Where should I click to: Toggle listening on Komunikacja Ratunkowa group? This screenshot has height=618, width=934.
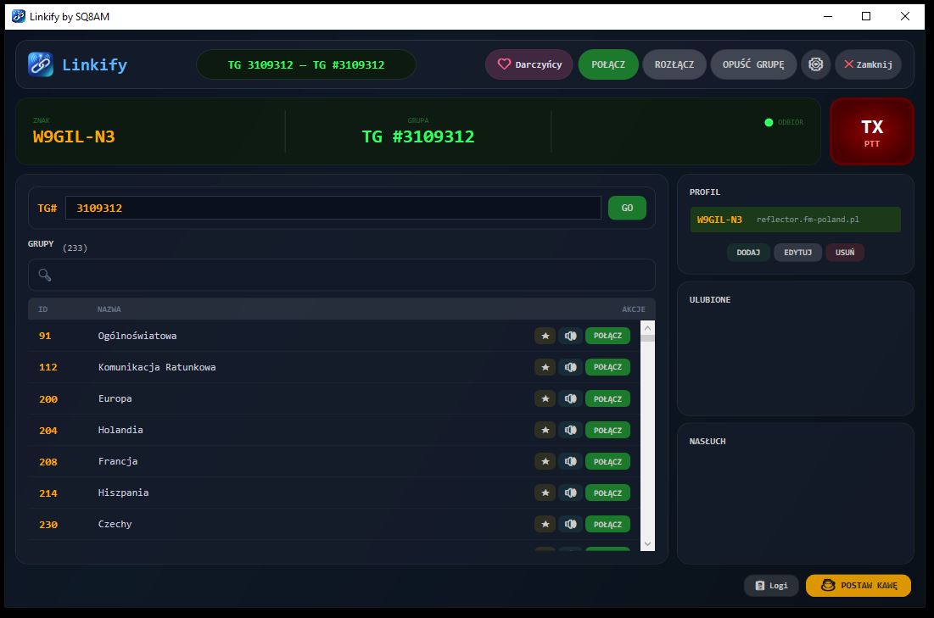coord(570,367)
